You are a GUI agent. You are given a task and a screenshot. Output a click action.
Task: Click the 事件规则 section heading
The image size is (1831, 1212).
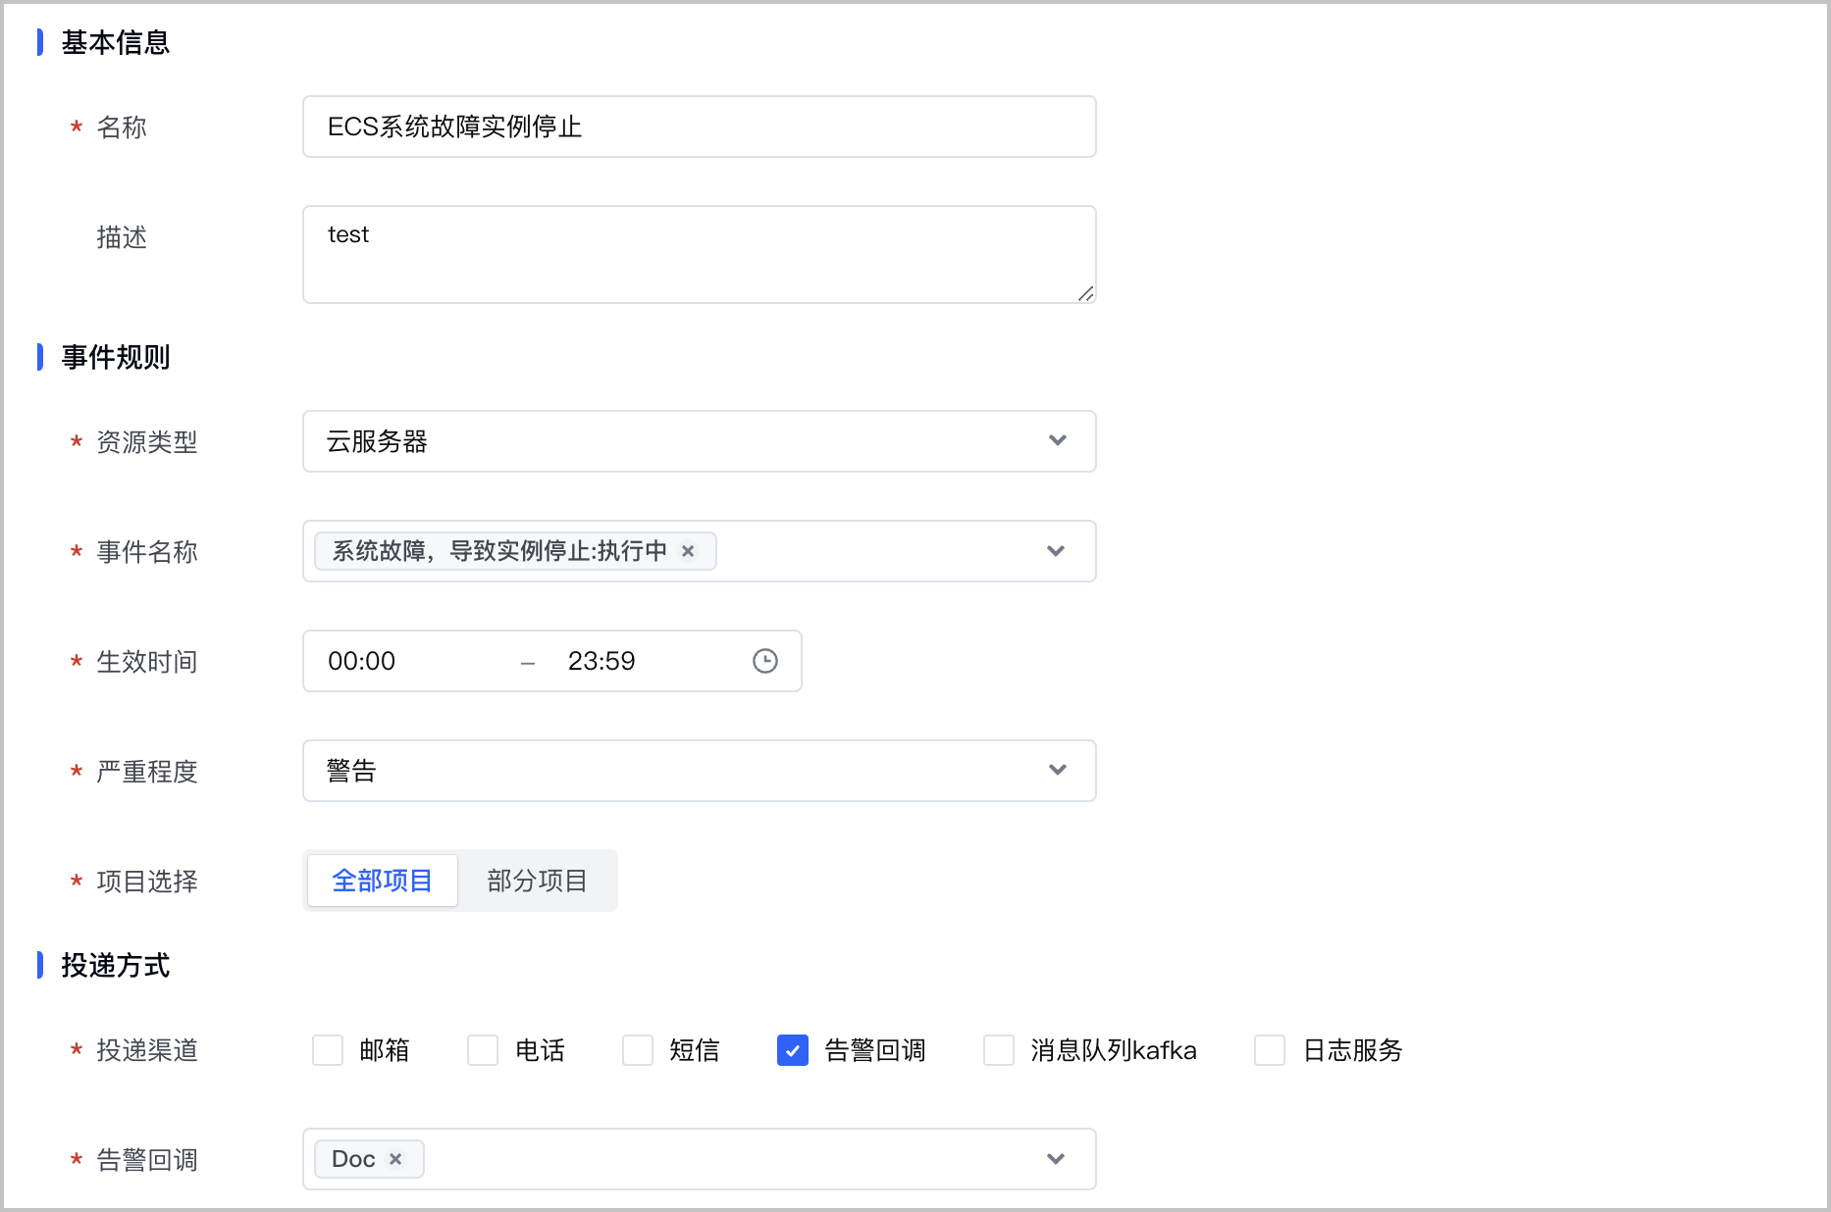(x=116, y=357)
